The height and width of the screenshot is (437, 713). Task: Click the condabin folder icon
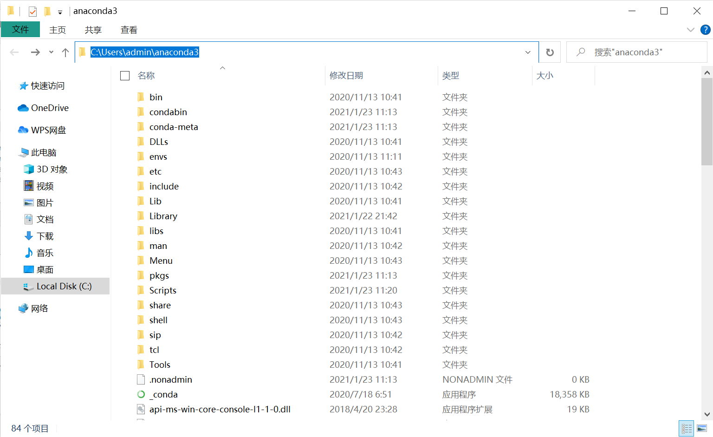141,112
